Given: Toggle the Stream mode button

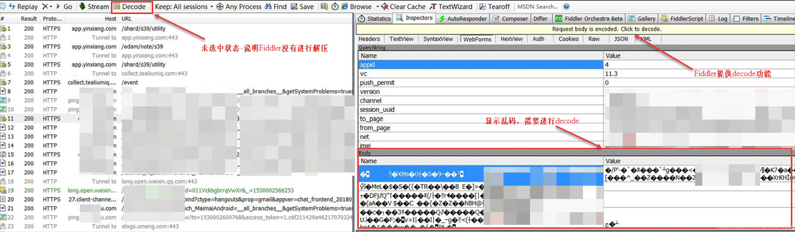Looking at the screenshot, I should click(x=94, y=6).
